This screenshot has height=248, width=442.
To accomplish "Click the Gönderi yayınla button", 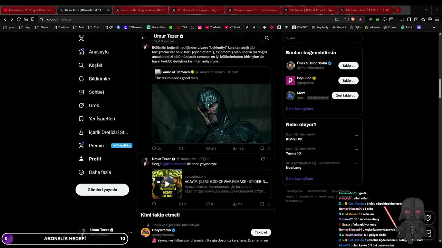I will (x=102, y=190).
